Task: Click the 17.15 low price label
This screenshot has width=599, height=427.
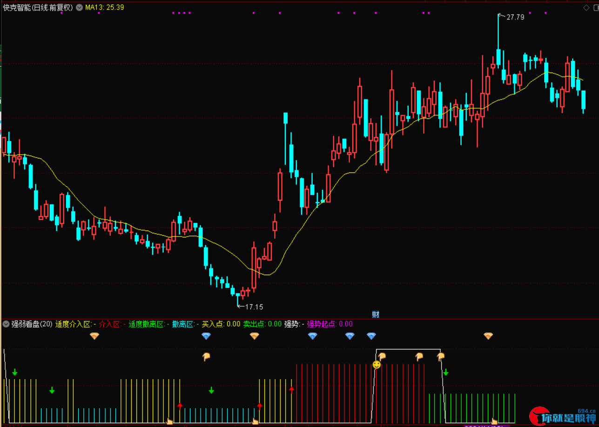Action: pos(254,307)
